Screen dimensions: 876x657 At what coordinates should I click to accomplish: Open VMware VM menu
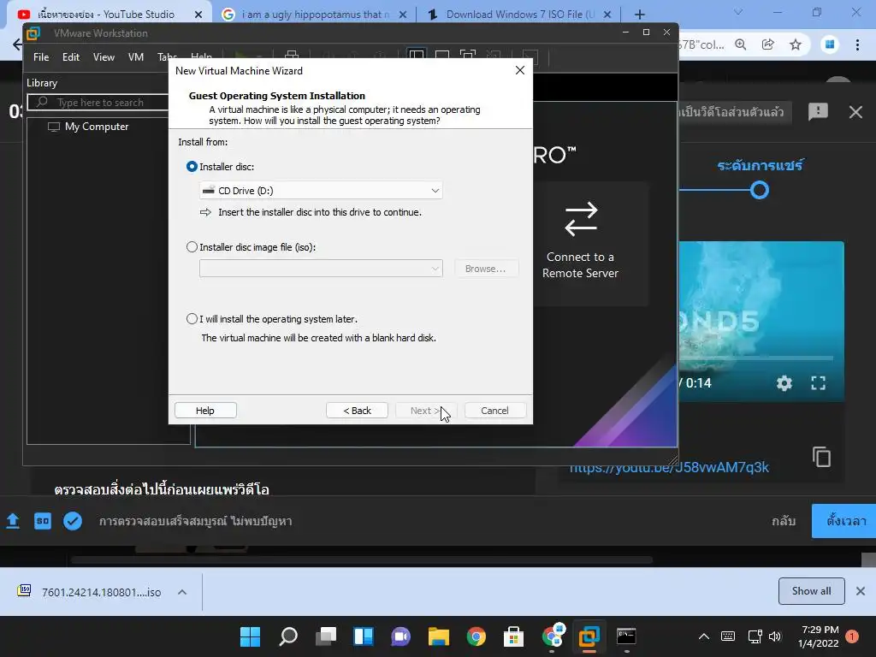(136, 57)
